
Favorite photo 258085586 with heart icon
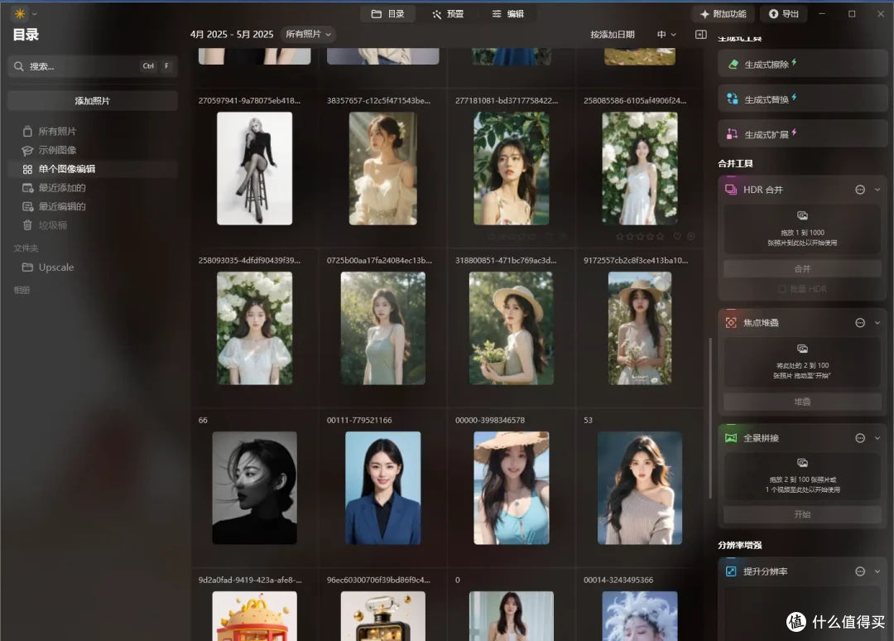pyautogui.click(x=677, y=236)
